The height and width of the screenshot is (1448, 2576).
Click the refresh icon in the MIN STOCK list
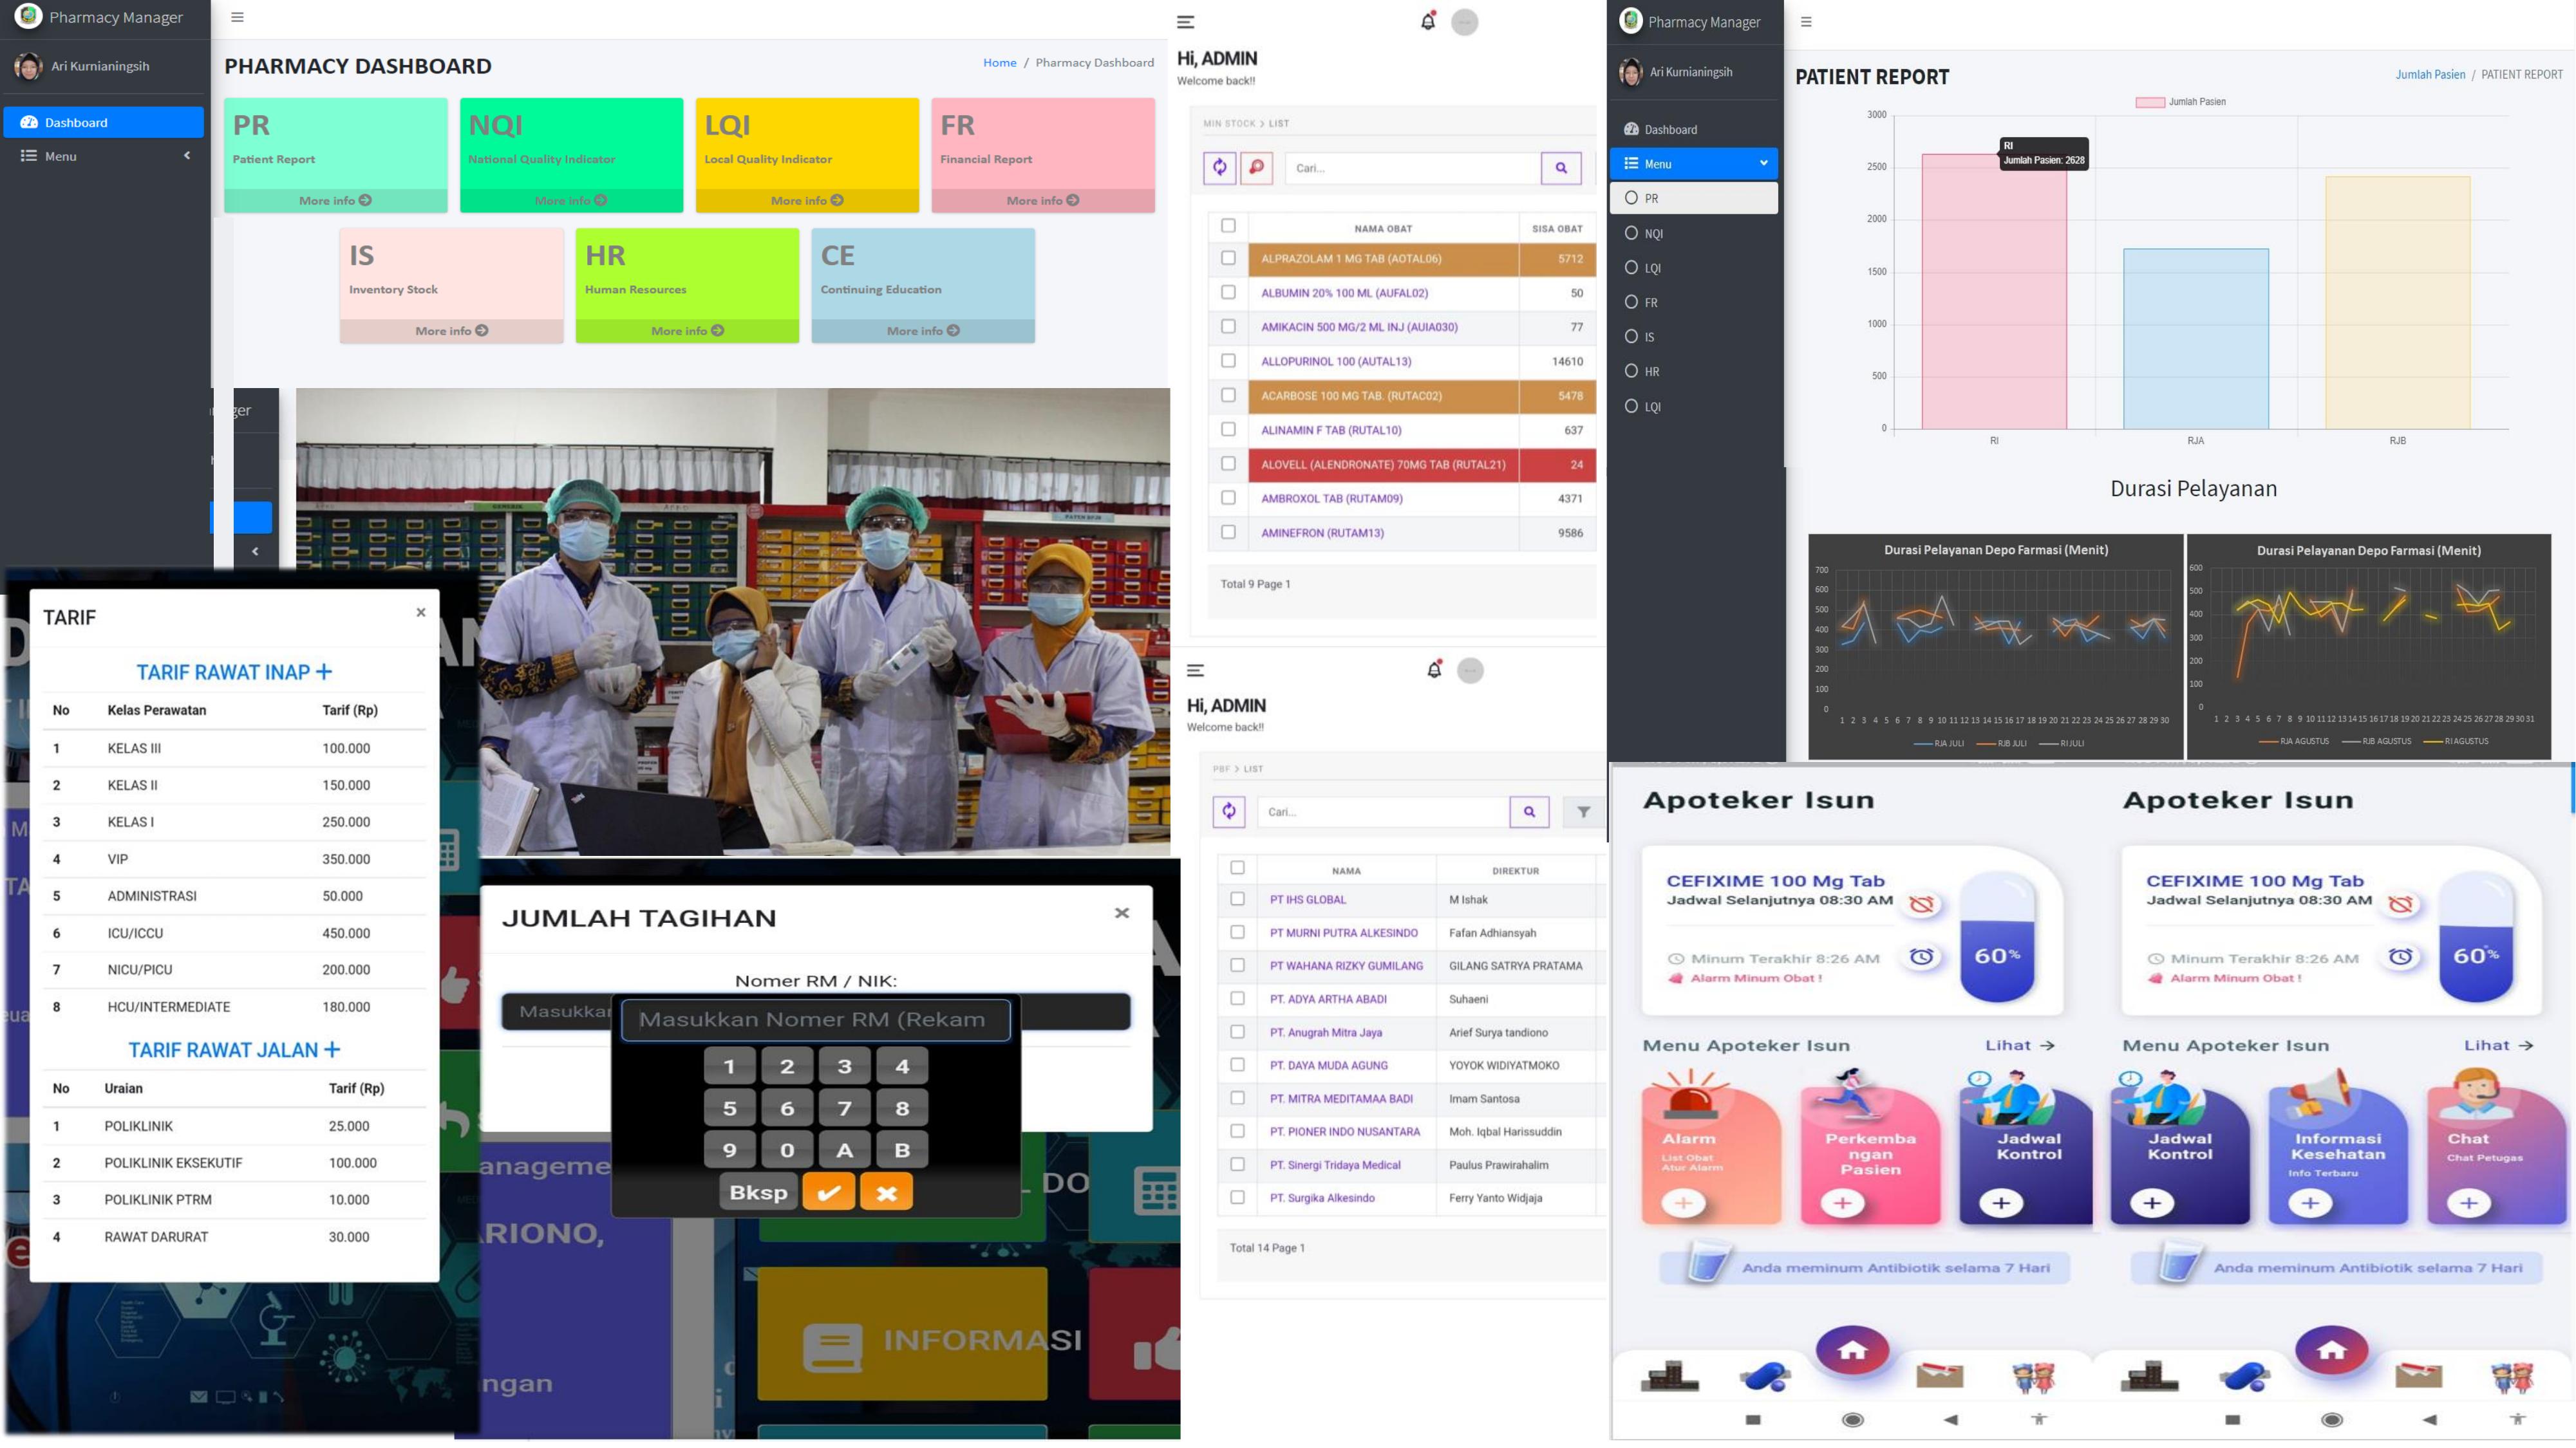point(1219,168)
